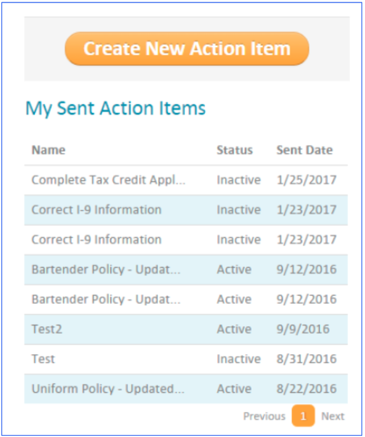Click Active status in the Uniform Policy row
Screen dimensions: 365x437
(x=234, y=389)
